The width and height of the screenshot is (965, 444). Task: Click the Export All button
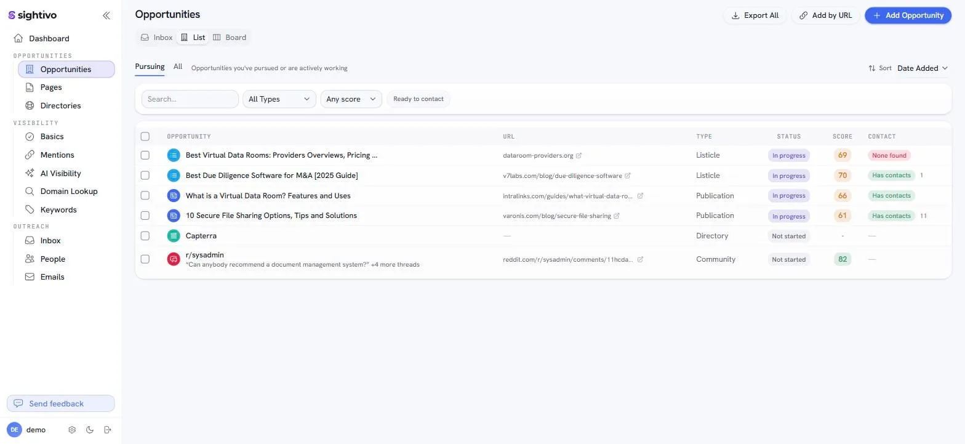pos(755,15)
